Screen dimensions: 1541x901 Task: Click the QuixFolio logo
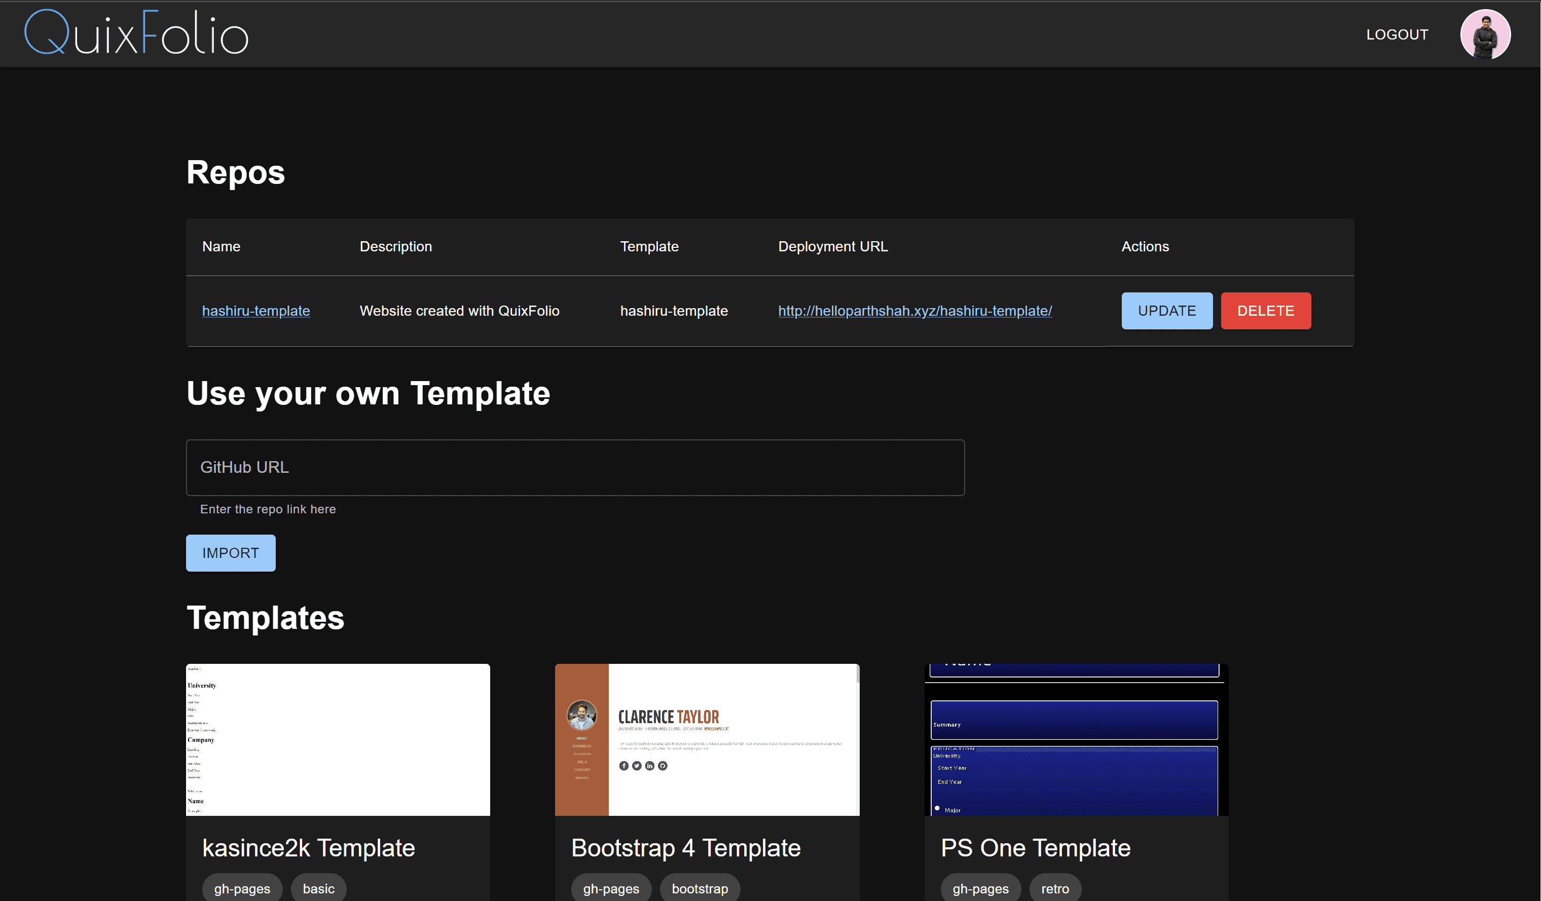[136, 33]
